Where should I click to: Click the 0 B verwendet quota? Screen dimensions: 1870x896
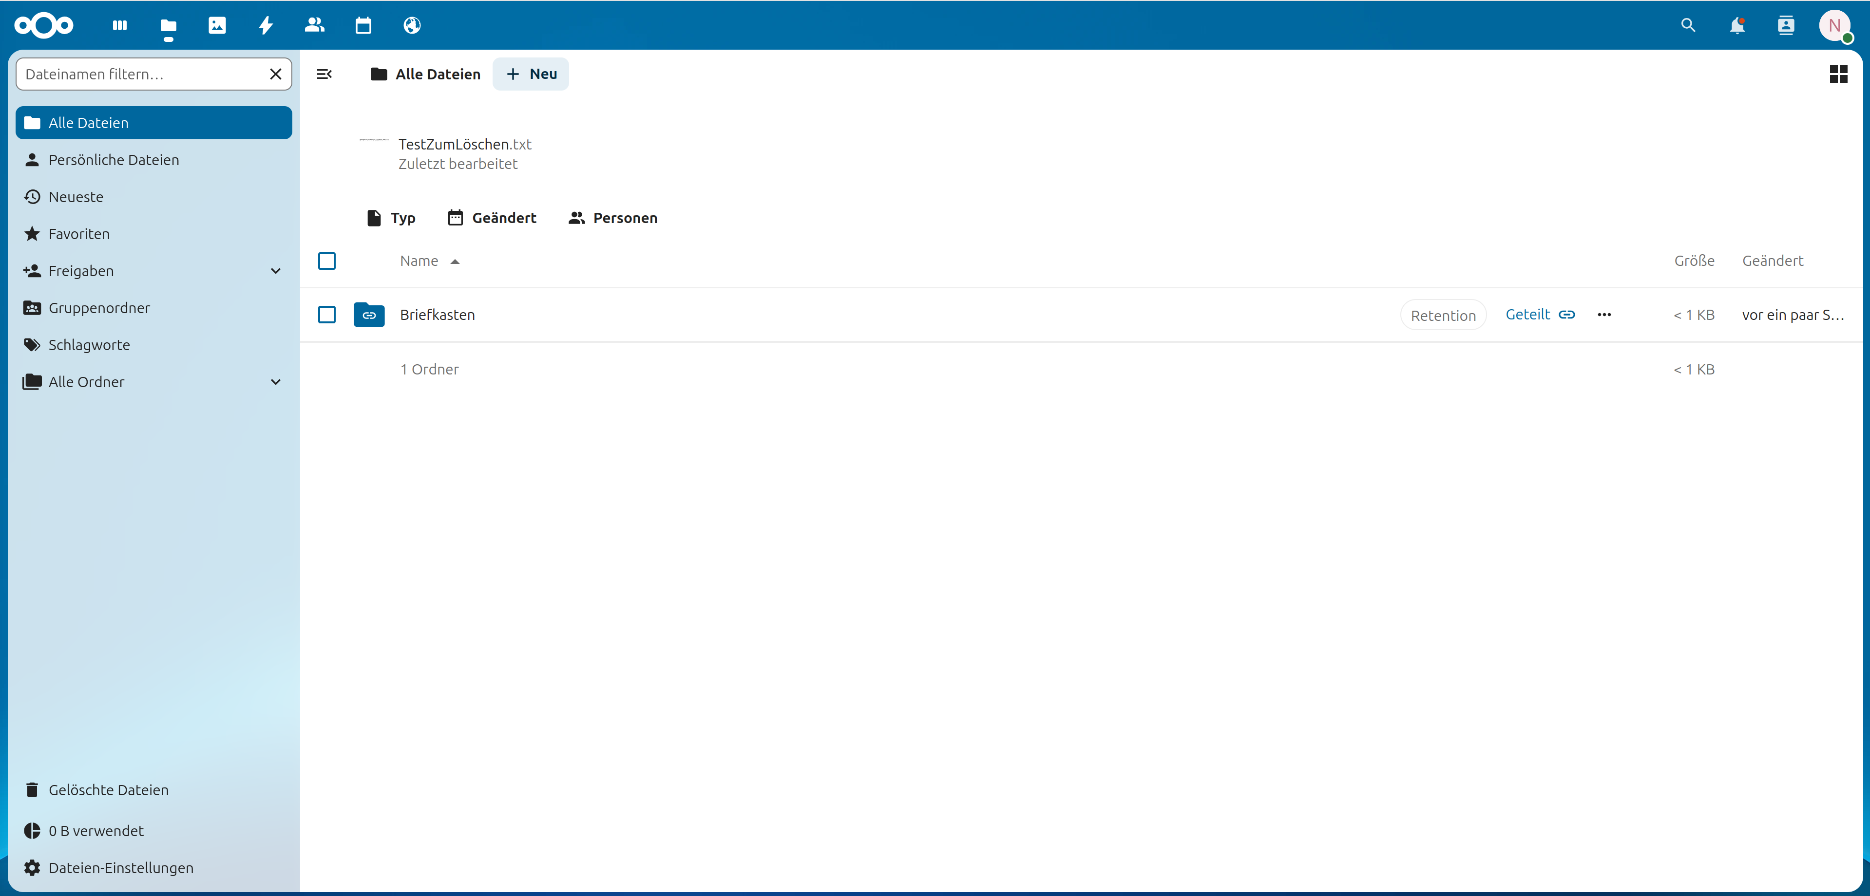(x=154, y=831)
